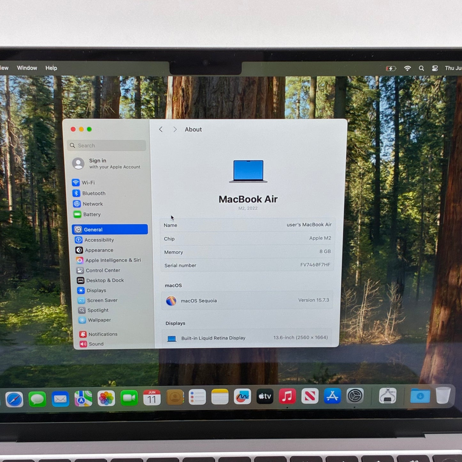Select General in the sidebar
The height and width of the screenshot is (462, 462).
(x=110, y=229)
